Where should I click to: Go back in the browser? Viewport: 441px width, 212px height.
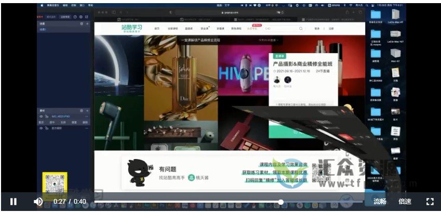tap(121, 12)
